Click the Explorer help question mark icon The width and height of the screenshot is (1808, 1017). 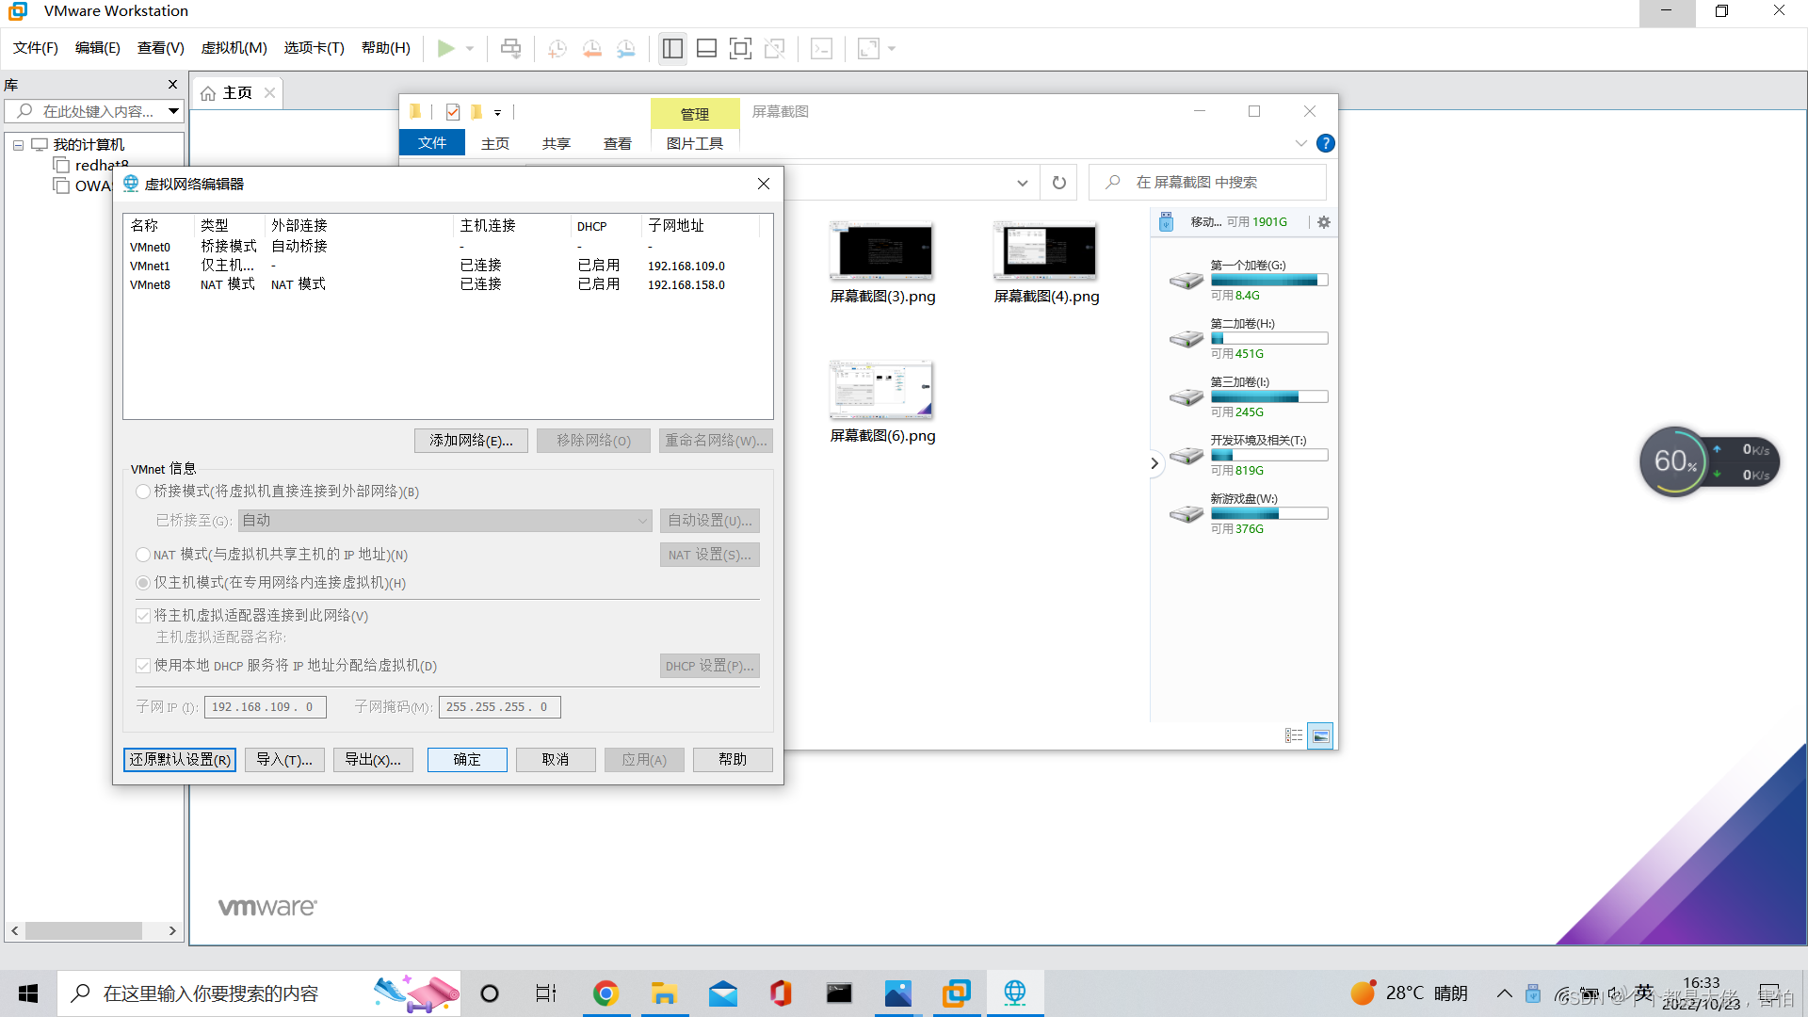[x=1325, y=143]
